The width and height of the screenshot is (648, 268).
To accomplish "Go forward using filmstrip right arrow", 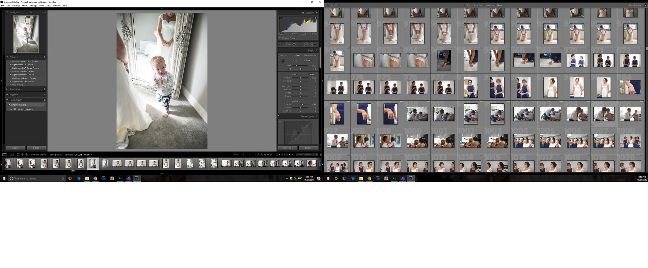I will pyautogui.click(x=27, y=155).
